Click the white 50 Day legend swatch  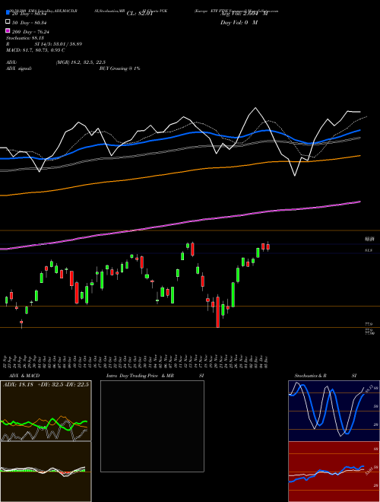(8, 21)
